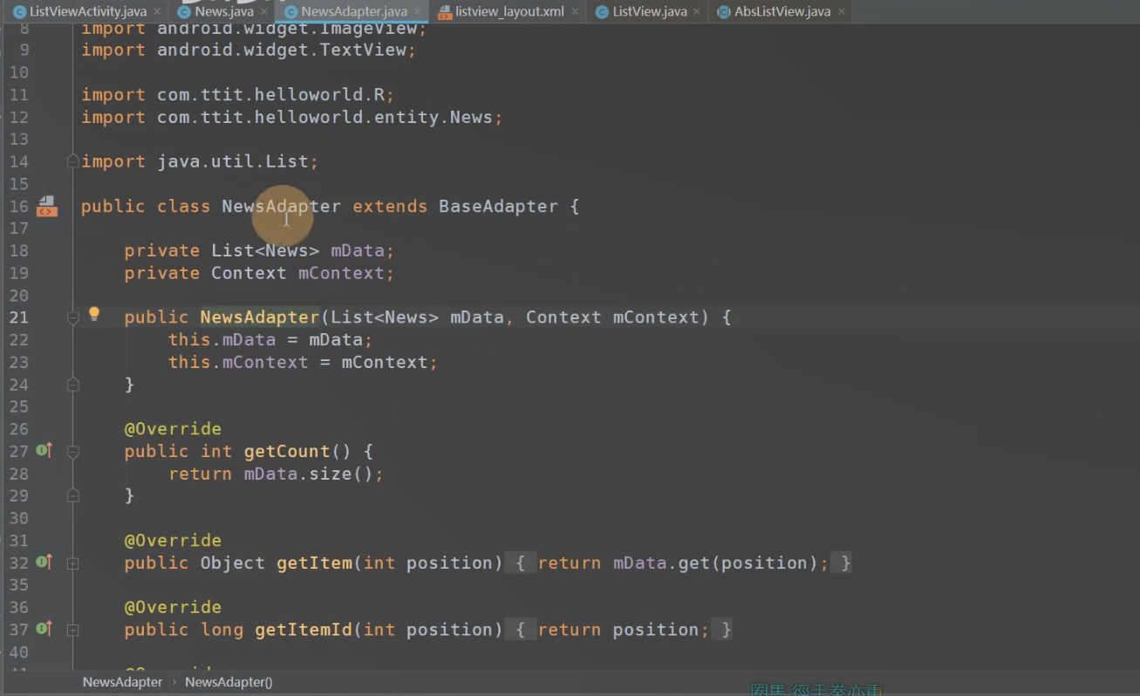This screenshot has width=1140, height=696.
Task: Click the BaseAdapter superclass name
Action: (x=498, y=207)
